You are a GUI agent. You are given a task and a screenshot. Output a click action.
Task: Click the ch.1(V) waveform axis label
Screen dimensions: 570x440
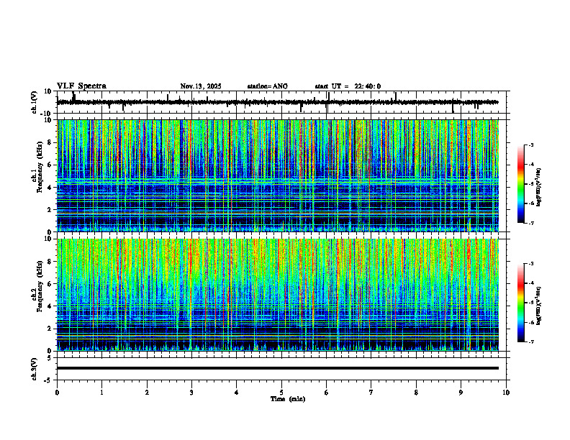[35, 102]
